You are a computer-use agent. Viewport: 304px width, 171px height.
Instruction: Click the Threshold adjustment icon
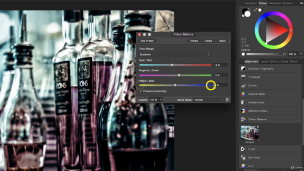243,77
